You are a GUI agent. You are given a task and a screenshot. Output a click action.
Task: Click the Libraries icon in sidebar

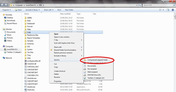[x=4, y=29]
